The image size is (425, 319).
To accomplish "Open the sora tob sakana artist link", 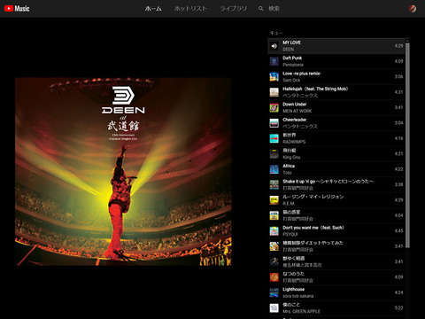I will (298, 296).
